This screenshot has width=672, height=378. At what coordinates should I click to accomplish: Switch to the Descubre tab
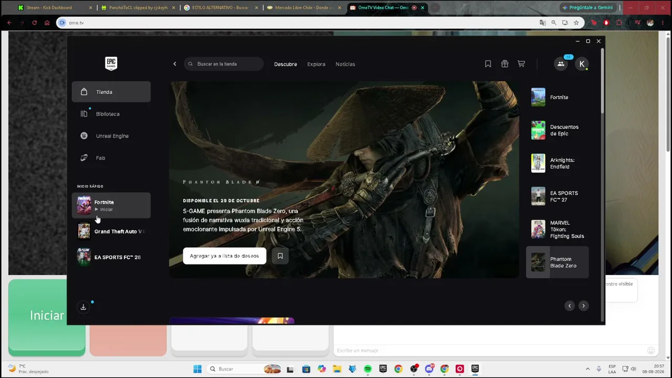tap(286, 64)
